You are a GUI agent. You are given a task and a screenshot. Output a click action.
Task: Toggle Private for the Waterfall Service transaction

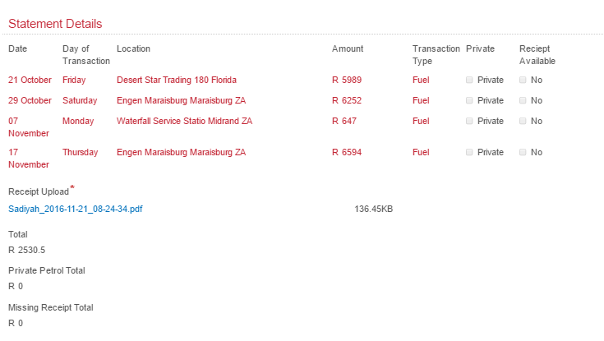(x=469, y=122)
